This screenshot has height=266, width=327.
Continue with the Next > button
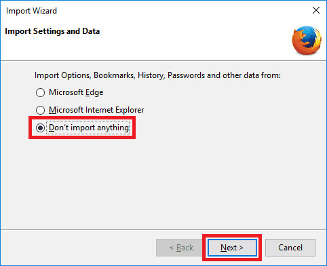232,248
